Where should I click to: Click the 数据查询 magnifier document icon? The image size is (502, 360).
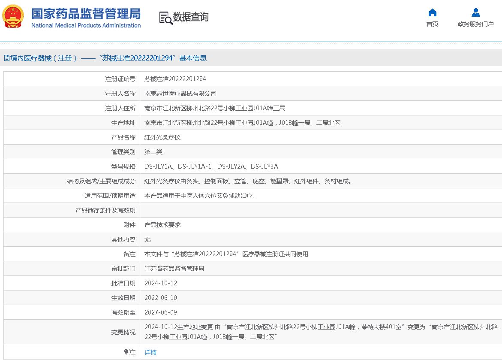[165, 18]
